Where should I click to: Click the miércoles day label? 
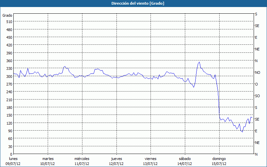(82, 159)
